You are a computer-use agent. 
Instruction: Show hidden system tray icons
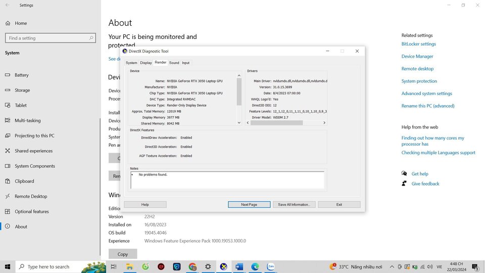coord(392,266)
